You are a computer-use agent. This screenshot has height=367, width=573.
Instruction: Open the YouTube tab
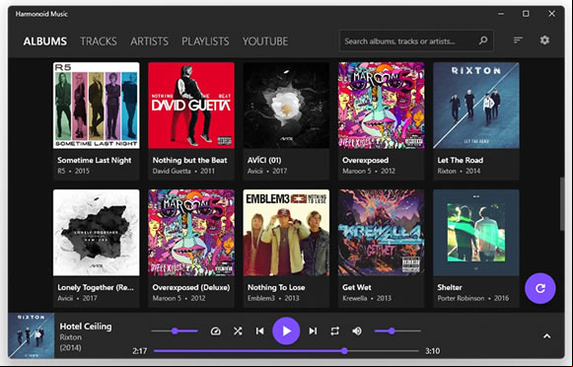tap(265, 41)
